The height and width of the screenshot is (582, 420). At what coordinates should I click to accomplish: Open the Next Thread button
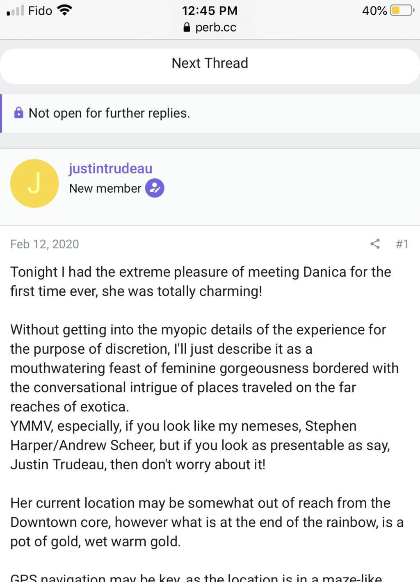(x=210, y=64)
